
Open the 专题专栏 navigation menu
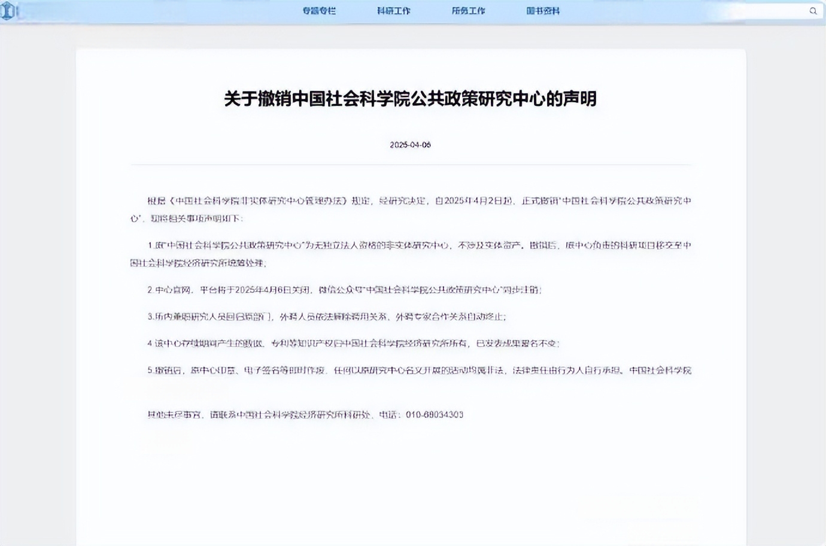coord(319,11)
